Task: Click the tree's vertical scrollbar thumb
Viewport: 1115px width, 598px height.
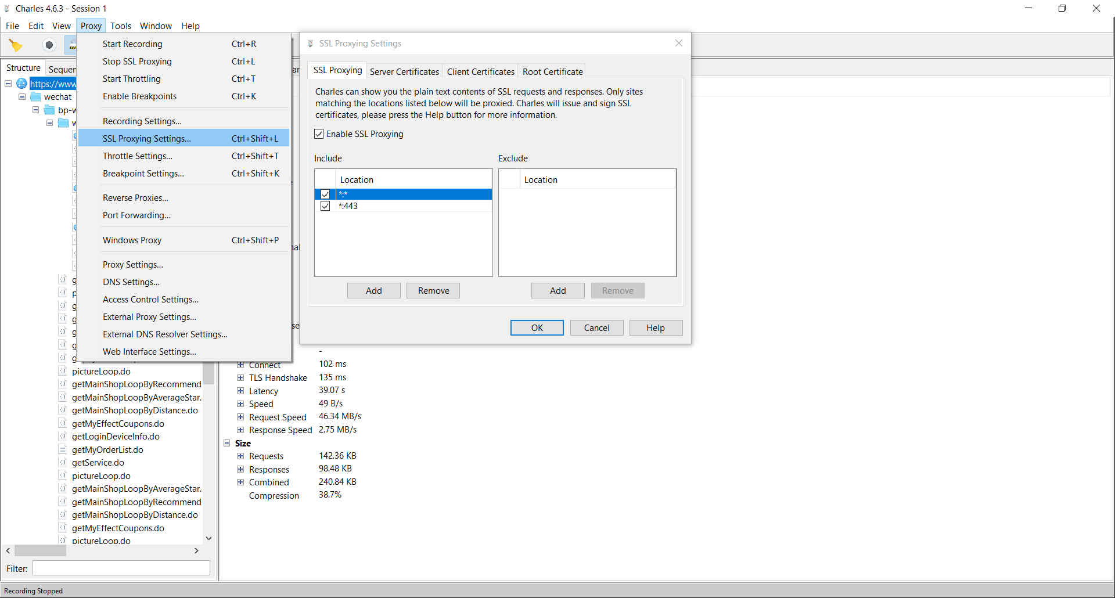Action: click(209, 373)
